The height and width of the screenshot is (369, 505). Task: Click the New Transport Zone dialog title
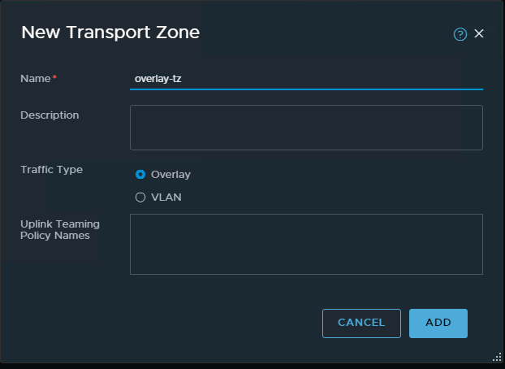(110, 33)
